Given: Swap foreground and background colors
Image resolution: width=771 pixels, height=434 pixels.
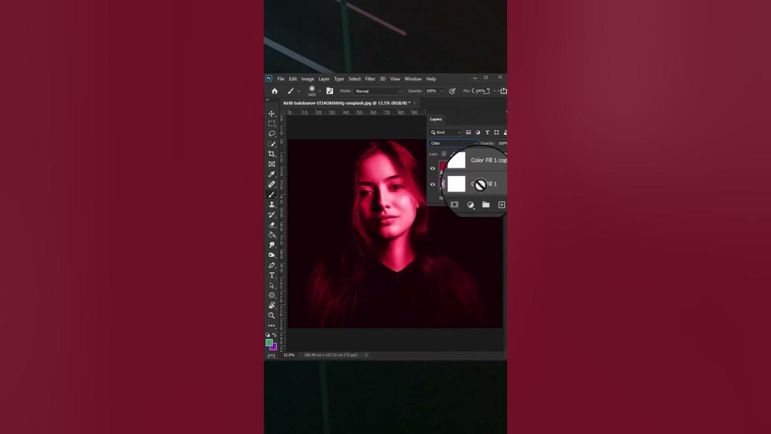Looking at the screenshot, I should pos(274,335).
